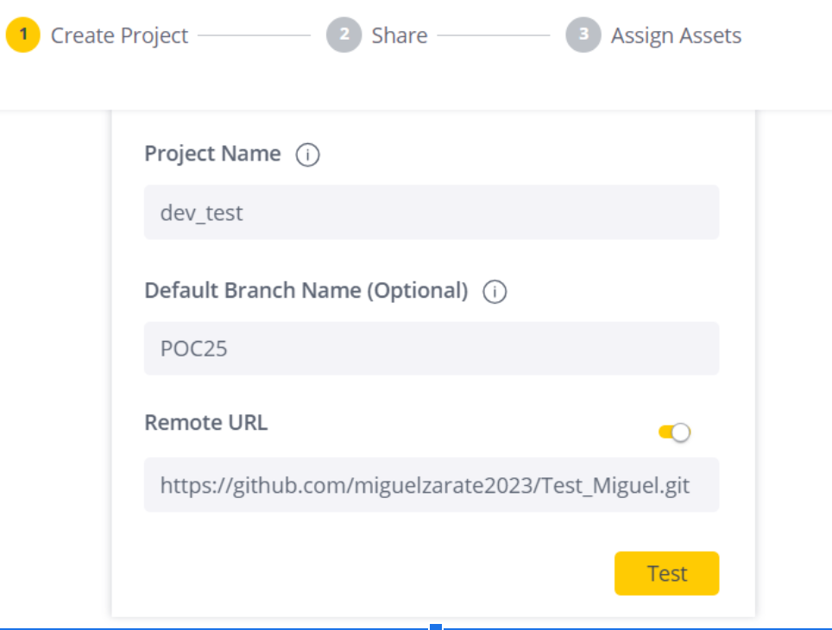The width and height of the screenshot is (832, 630).
Task: Click into the Remote URL GitHub field
Action: coord(431,485)
